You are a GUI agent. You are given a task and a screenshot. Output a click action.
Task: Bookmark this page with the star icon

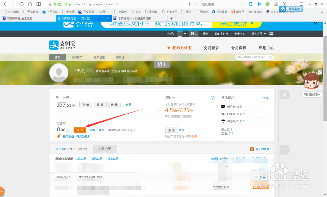click(x=50, y=4)
